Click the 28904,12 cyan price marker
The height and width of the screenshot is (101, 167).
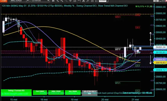point(160,70)
